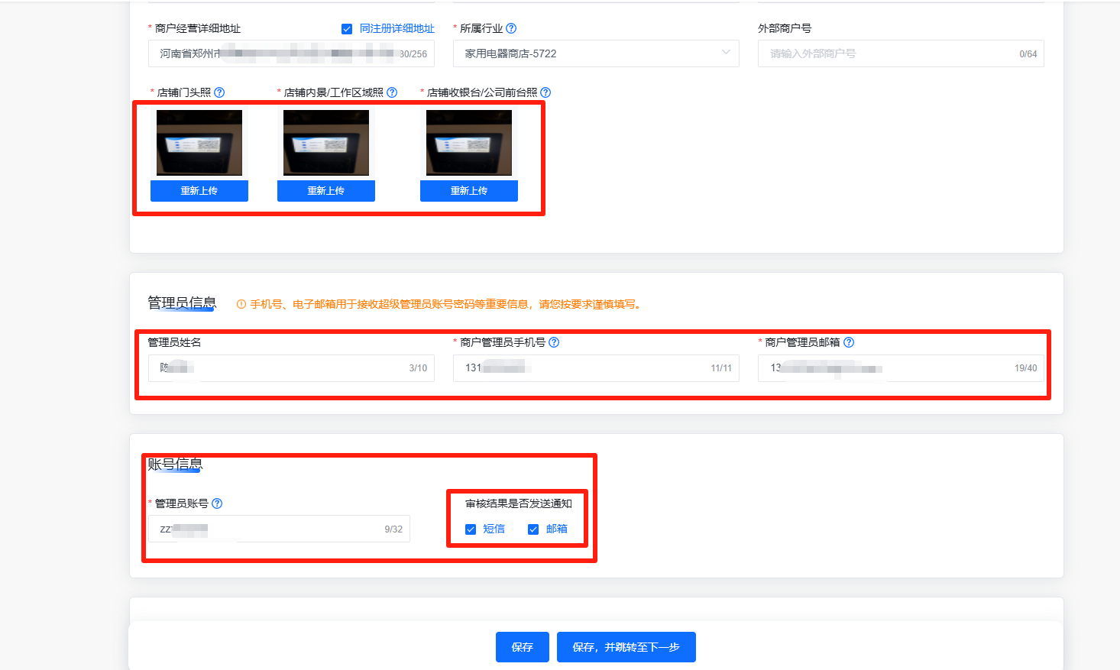This screenshot has height=670, width=1120.
Task: Focus the 外部商户号 input field
Action: pos(901,53)
